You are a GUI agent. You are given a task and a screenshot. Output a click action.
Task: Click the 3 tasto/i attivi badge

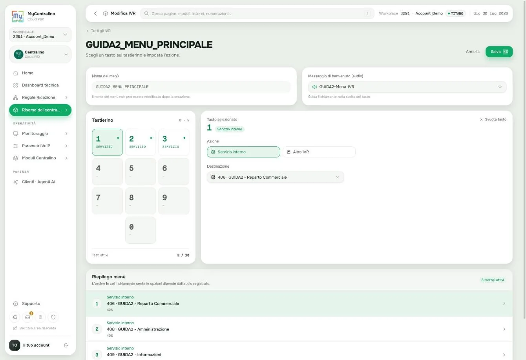493,280
